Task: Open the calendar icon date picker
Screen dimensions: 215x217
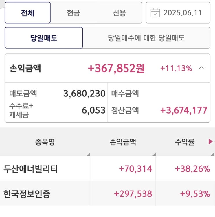Action: click(155, 13)
